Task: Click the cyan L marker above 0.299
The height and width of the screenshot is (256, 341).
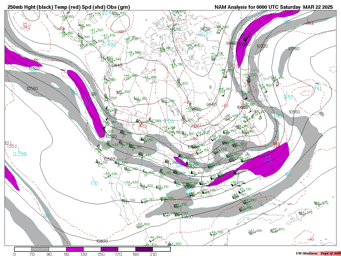Action: [x=19, y=149]
